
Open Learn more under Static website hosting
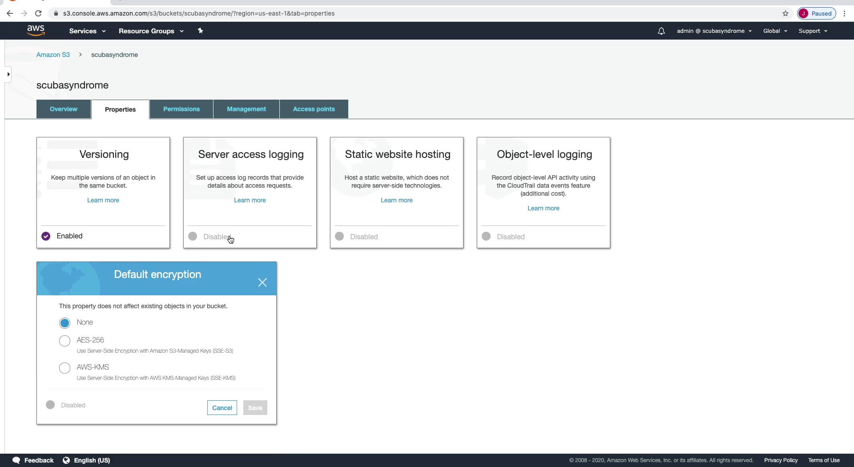[397, 200]
